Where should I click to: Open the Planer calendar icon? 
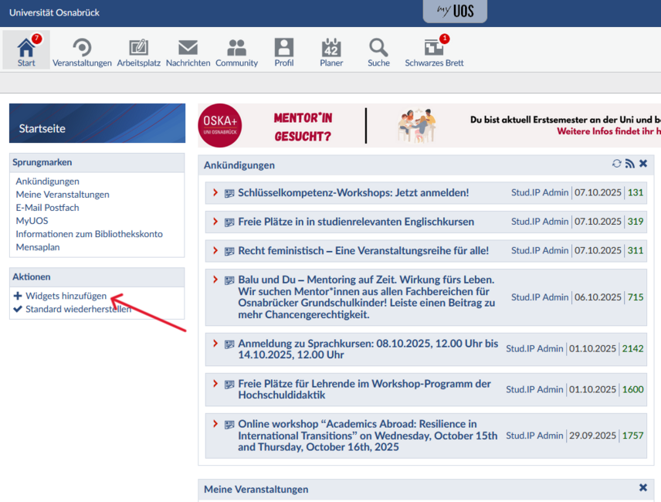click(x=331, y=48)
